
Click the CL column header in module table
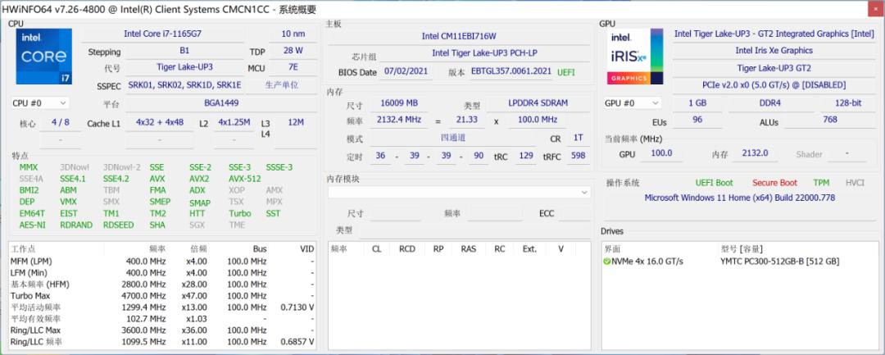pyautogui.click(x=376, y=249)
